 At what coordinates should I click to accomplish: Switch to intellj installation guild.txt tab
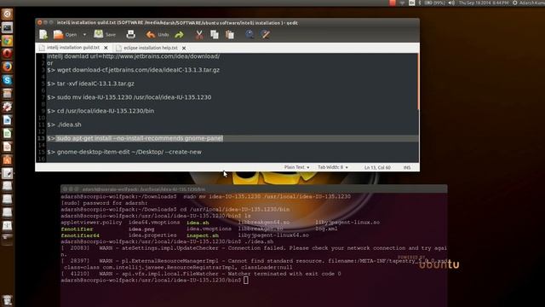pos(73,48)
